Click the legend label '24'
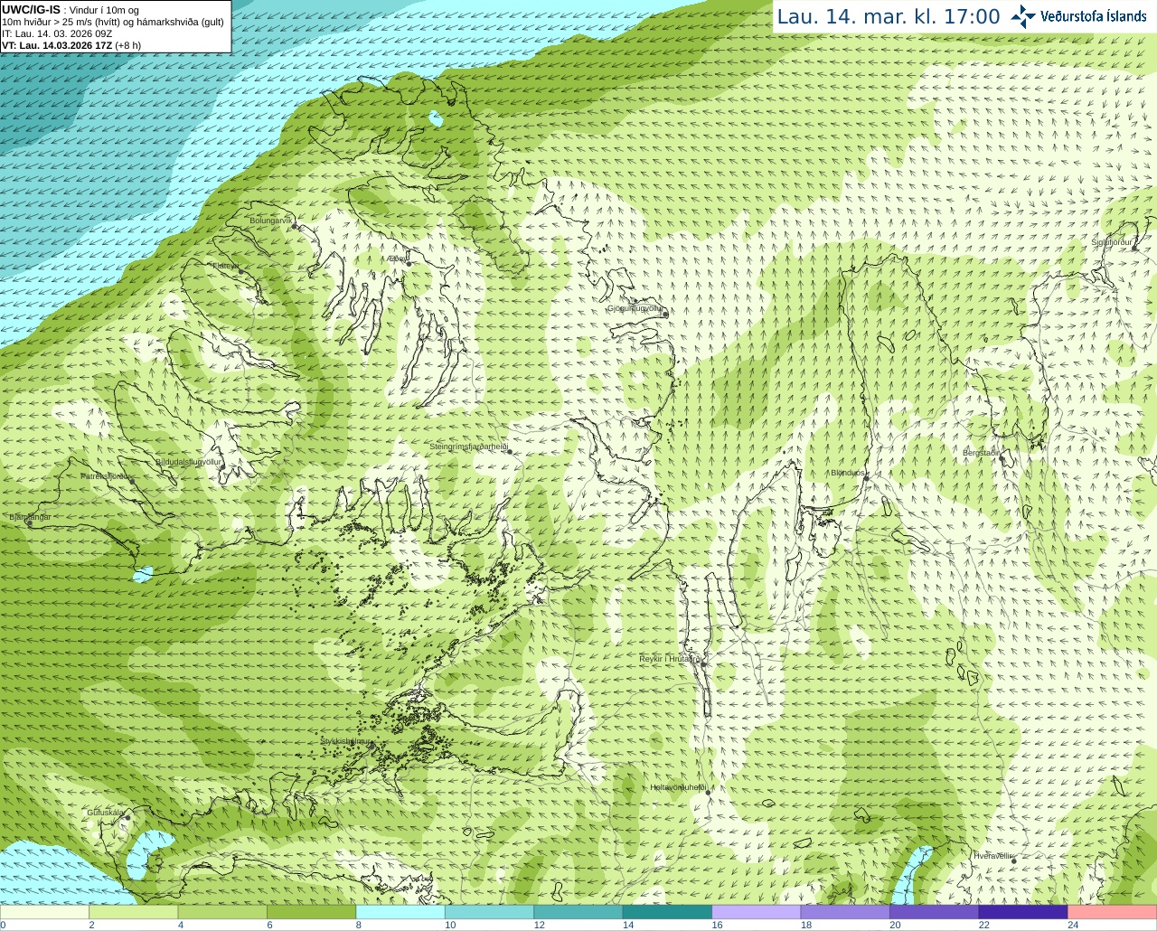Viewport: 1157px width, 931px height. [x=1073, y=925]
